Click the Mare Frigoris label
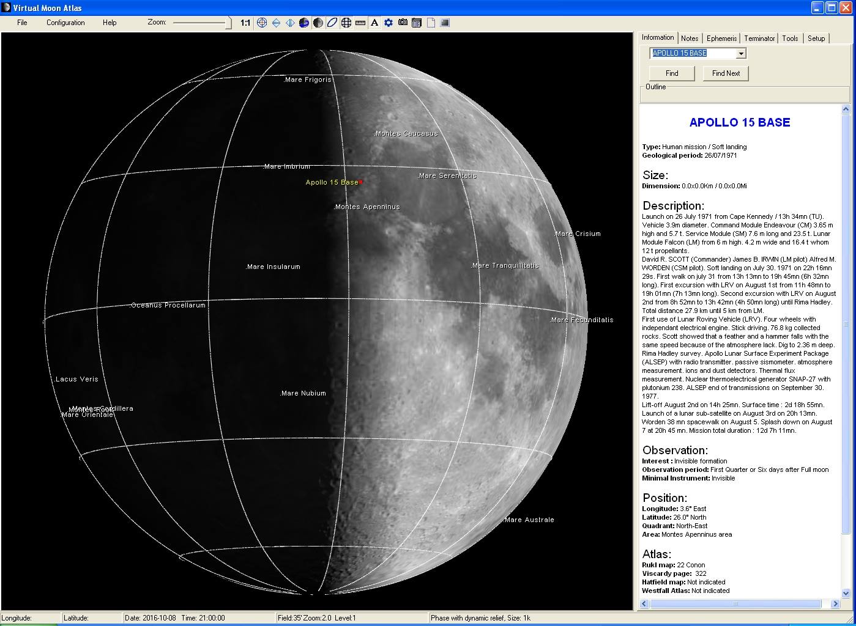 (308, 79)
